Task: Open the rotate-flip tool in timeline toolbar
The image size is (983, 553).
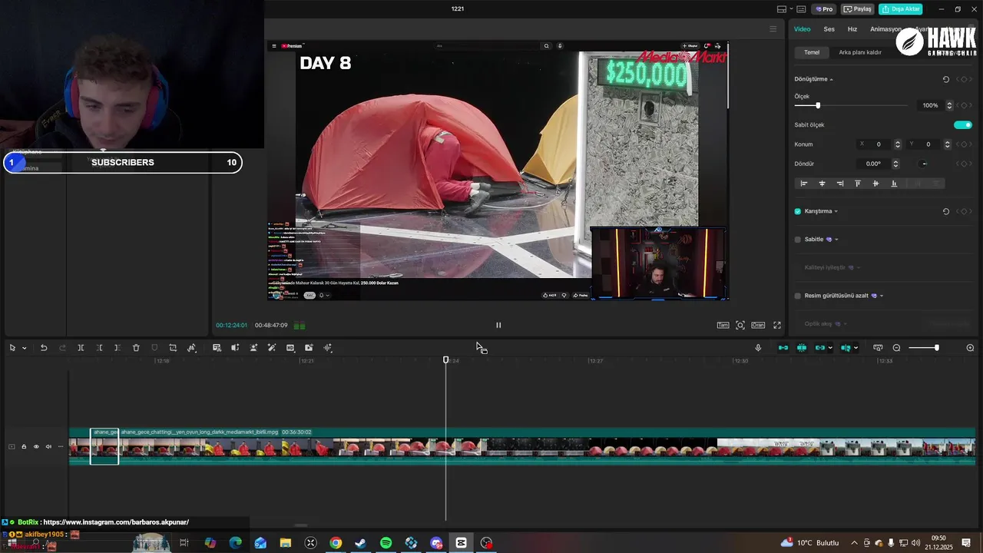Action: (x=192, y=348)
